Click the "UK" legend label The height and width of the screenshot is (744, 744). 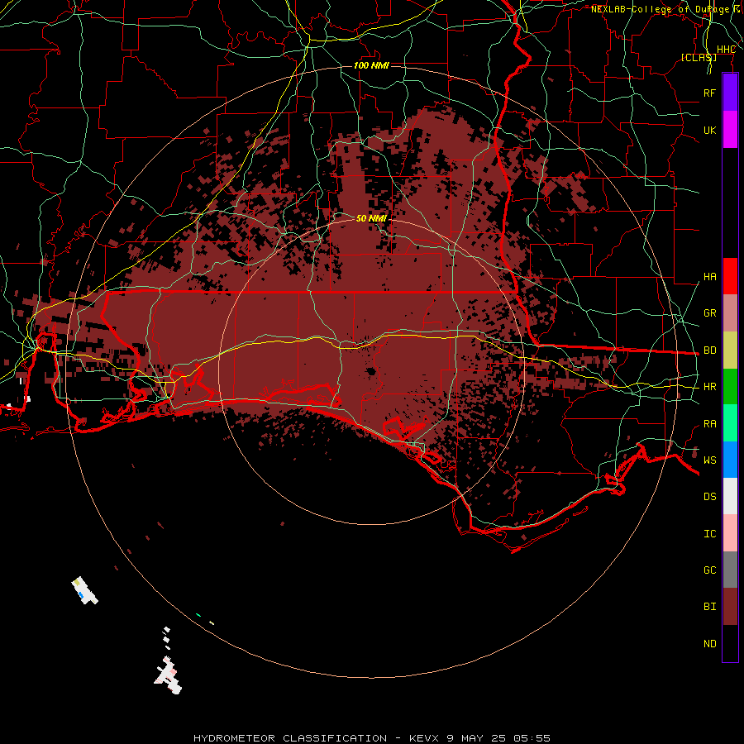pyautogui.click(x=709, y=130)
